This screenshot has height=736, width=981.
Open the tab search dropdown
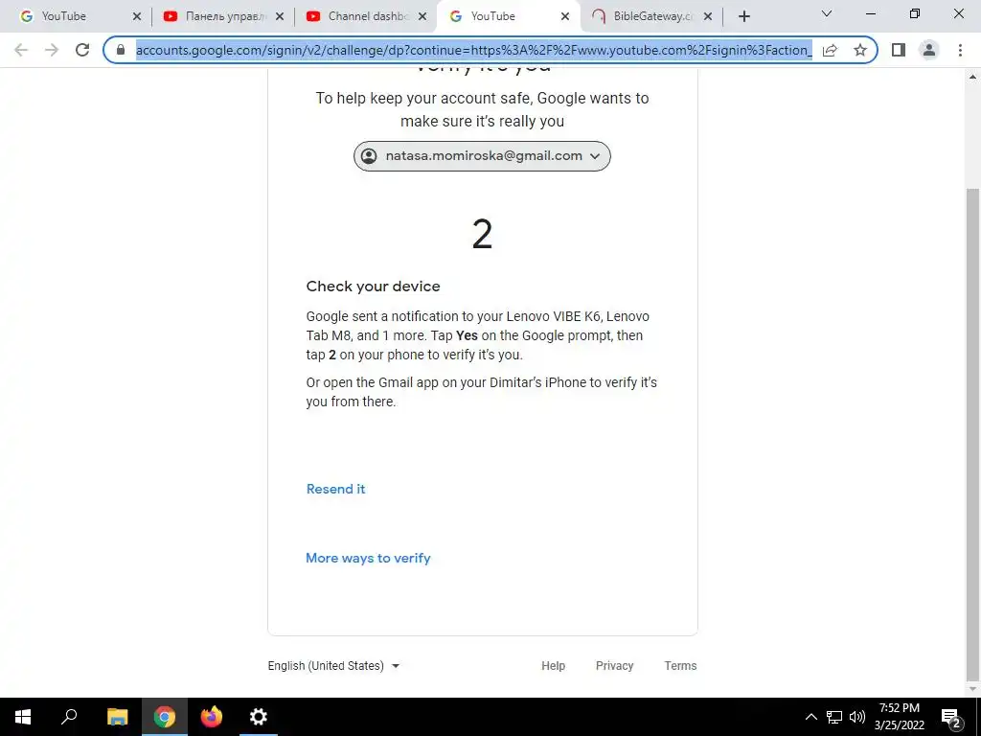827,13
